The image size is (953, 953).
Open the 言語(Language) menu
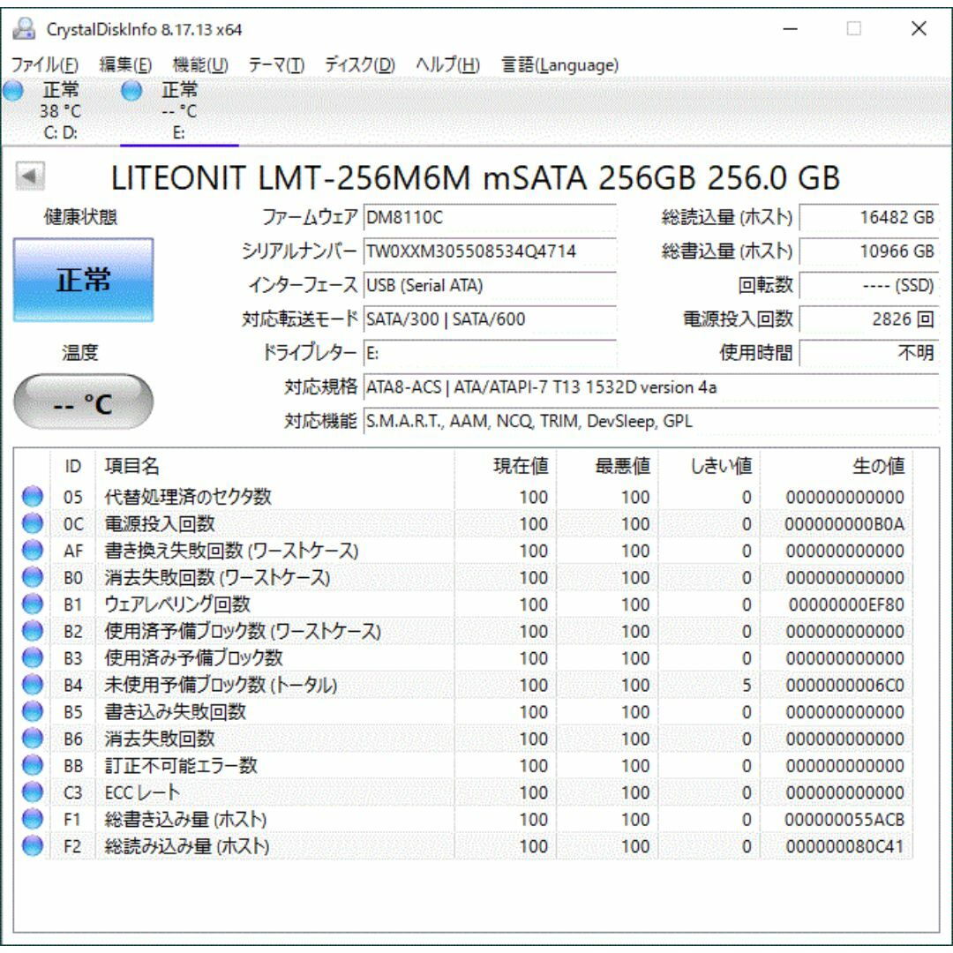pos(559,64)
